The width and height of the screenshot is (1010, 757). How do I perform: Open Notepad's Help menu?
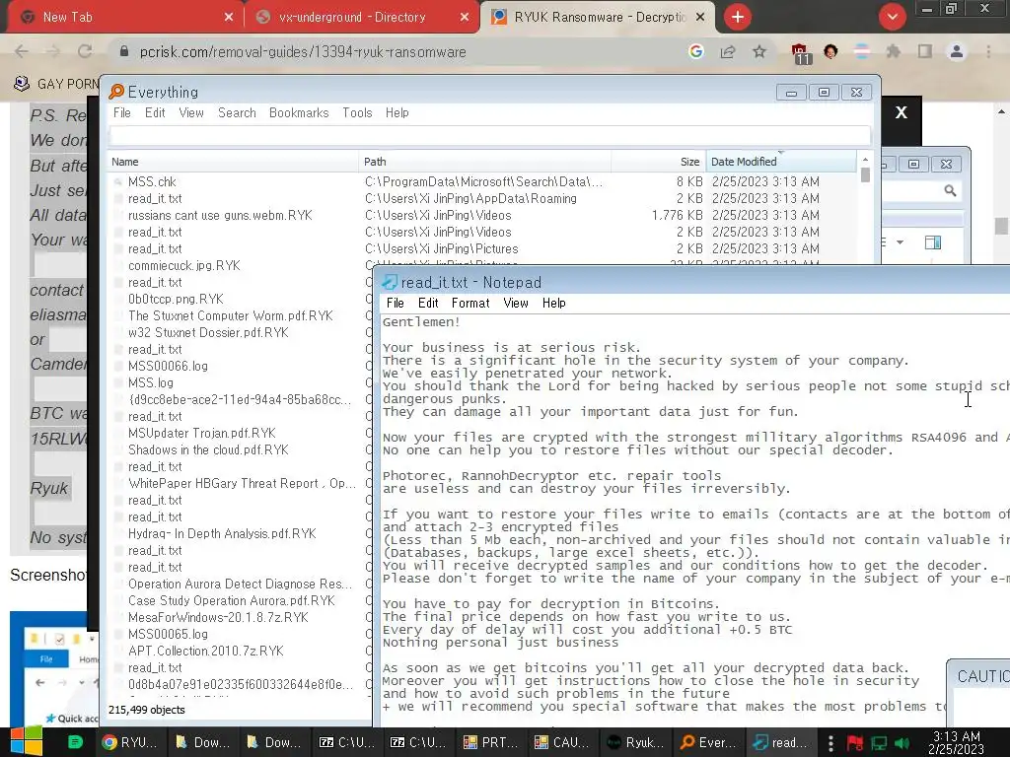pyautogui.click(x=553, y=304)
